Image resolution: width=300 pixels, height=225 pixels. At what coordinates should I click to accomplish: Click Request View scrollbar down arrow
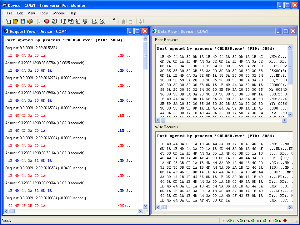coord(145,206)
